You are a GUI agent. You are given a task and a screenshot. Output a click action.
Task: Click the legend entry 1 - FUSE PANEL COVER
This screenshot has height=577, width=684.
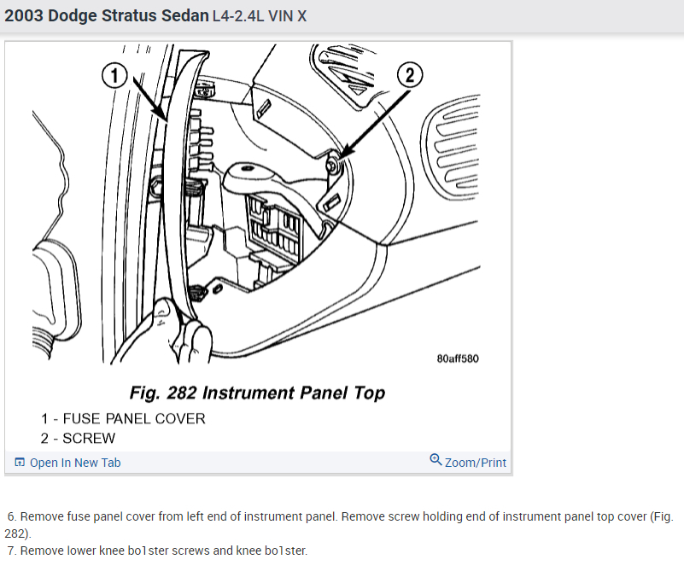click(123, 419)
